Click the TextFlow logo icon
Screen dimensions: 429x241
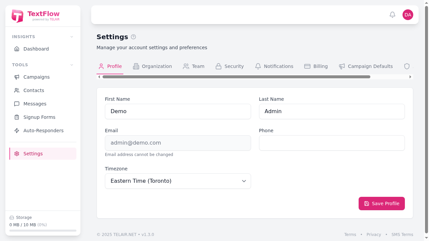pyautogui.click(x=17, y=16)
